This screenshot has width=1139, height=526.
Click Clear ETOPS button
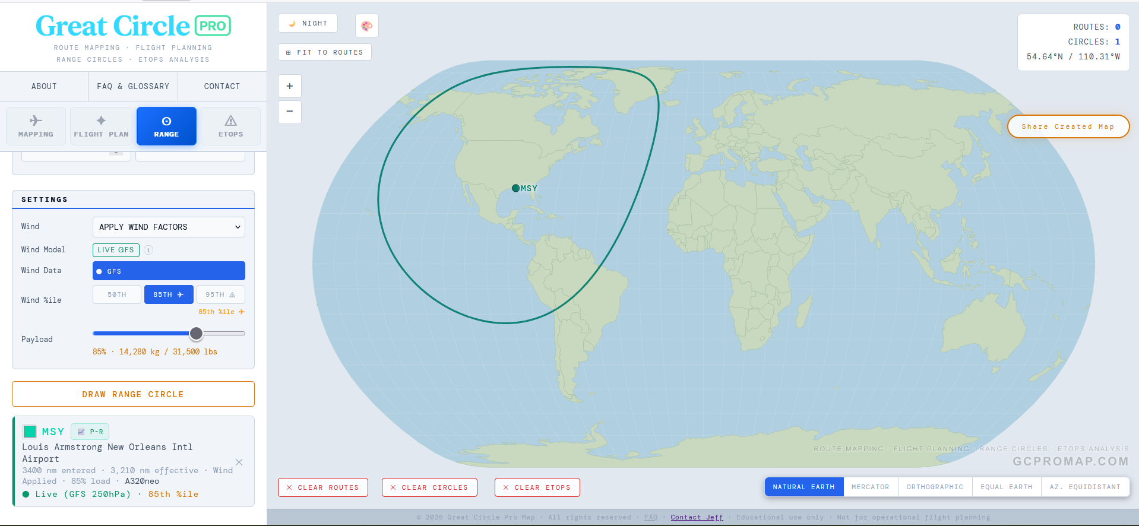[537, 487]
